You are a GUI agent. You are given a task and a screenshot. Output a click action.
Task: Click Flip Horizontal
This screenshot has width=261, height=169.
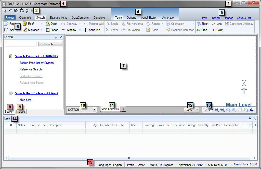pos(133,24)
